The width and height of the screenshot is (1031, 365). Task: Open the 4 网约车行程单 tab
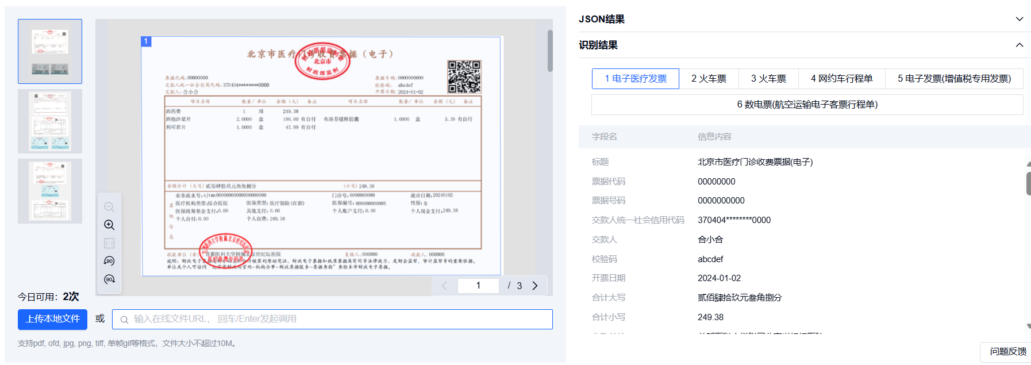tap(841, 79)
